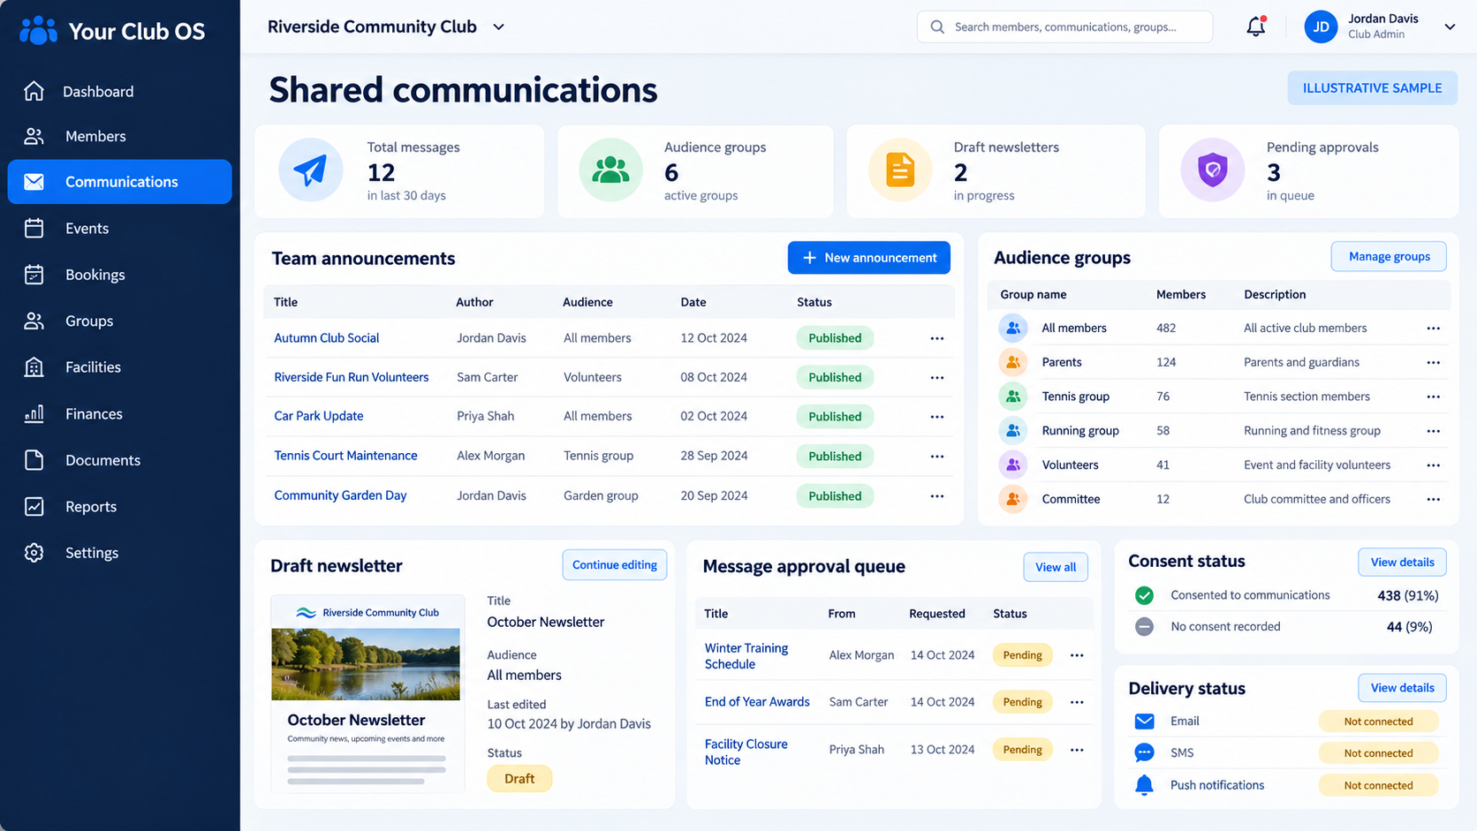1477x831 pixels.
Task: Click the Push notifications bell icon
Action: point(1144,784)
